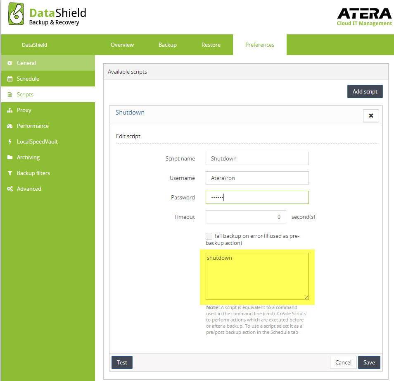Image resolution: width=394 pixels, height=381 pixels.
Task: Switch to the Preferences tab
Action: coord(260,44)
